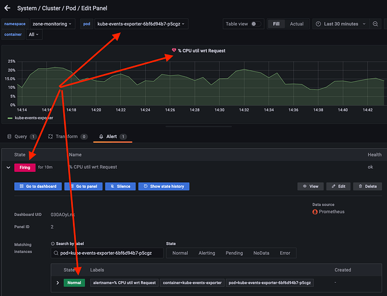Toggle the Table view switch

pyautogui.click(x=255, y=24)
